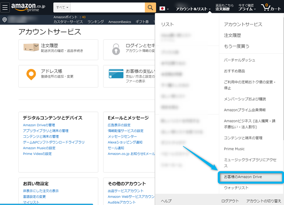Screen dimensions: 284x205
Task: Open Alexaショッピング通知 link
Action: 125,142
